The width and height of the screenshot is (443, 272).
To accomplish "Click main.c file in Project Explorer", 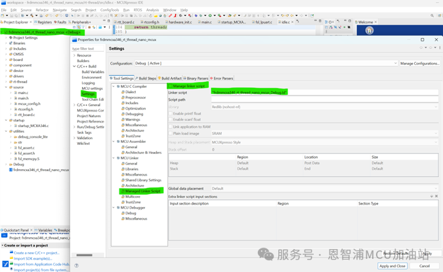I will point(23,92).
